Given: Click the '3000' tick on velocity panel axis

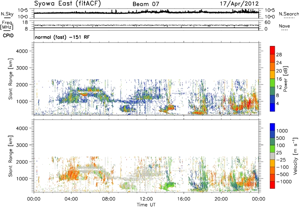Looking at the screenshot, I should pyautogui.click(x=22, y=145).
